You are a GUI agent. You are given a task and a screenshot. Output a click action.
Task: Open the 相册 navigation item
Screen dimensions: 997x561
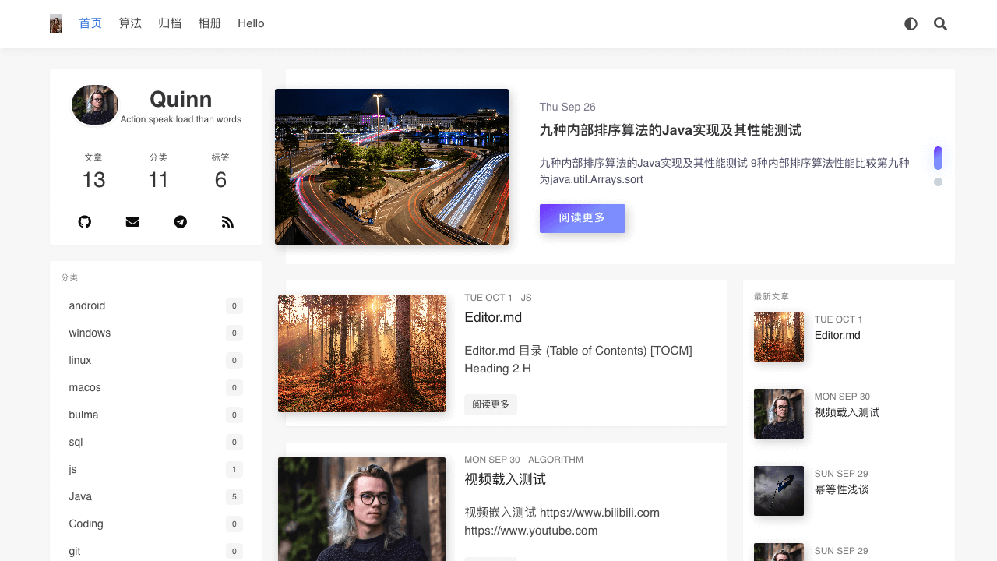[x=210, y=23]
